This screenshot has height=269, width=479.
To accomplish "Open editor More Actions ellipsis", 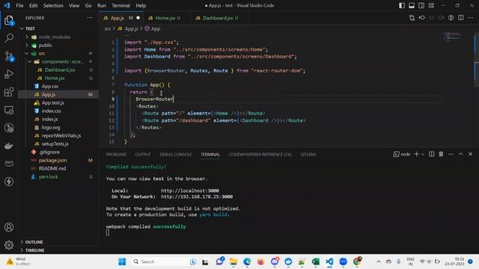I will pyautogui.click(x=471, y=18).
